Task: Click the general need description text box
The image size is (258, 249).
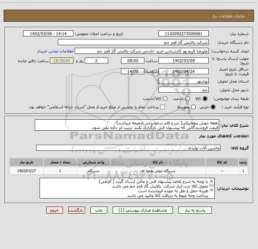Action: point(127,125)
